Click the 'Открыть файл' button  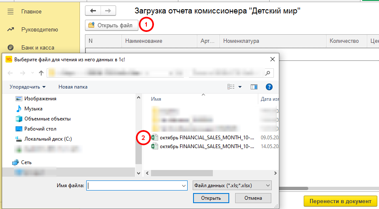111,25
